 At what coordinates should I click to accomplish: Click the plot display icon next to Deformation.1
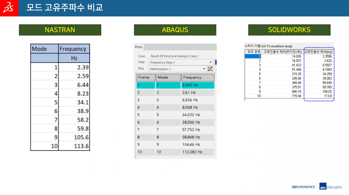pos(210,69)
